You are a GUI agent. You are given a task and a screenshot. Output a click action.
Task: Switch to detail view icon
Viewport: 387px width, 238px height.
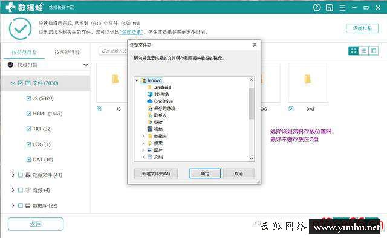pyautogui.click(x=374, y=51)
